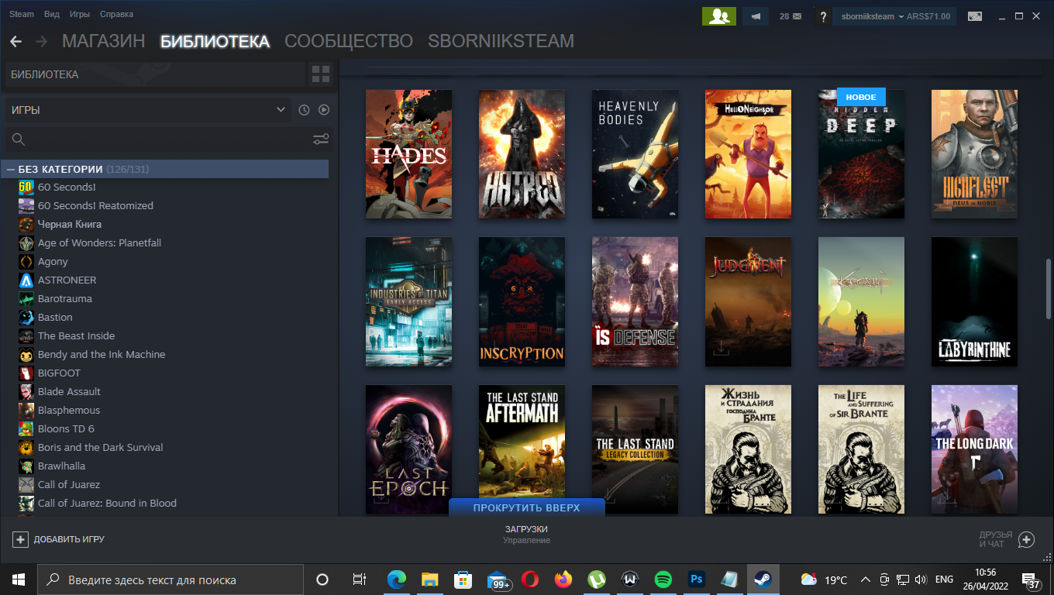1054x595 pixels.
Task: Toggle the ready-to-play filter icon
Action: [x=324, y=110]
